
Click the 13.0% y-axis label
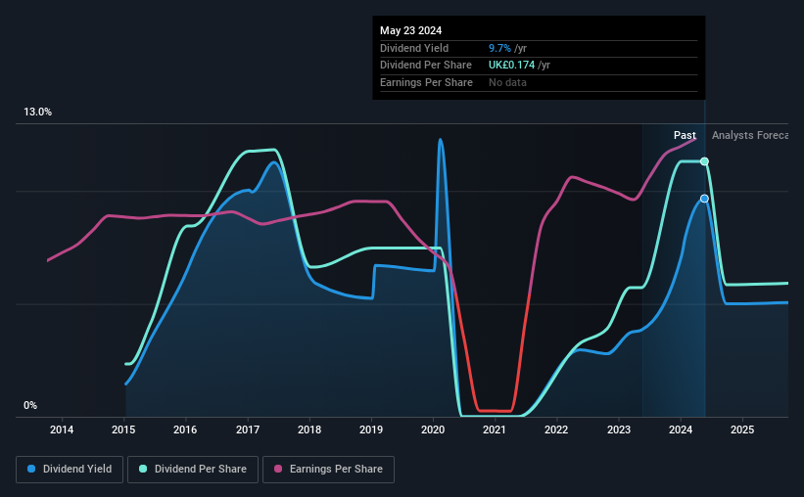click(x=37, y=113)
